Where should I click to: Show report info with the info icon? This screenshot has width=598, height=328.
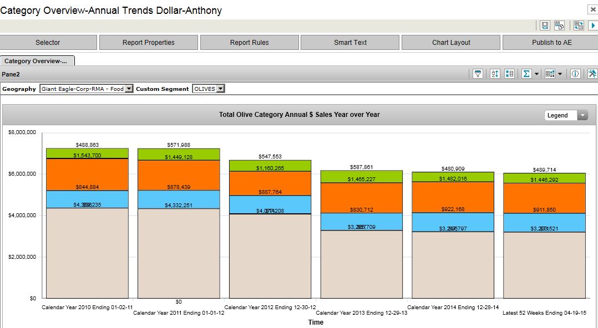coord(575,74)
